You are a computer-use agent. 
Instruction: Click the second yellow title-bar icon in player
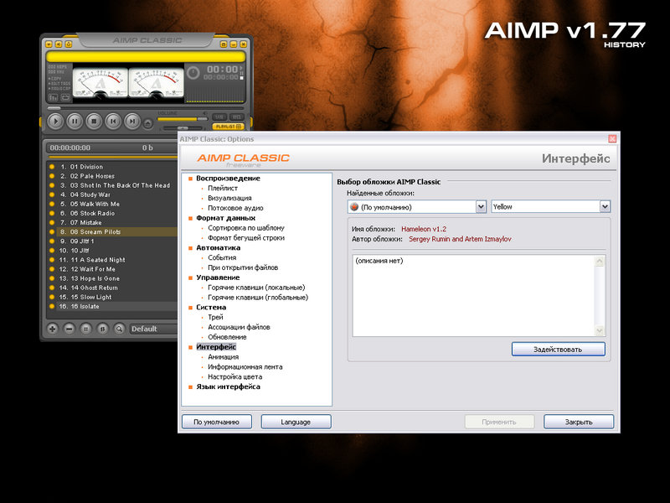click(x=59, y=44)
